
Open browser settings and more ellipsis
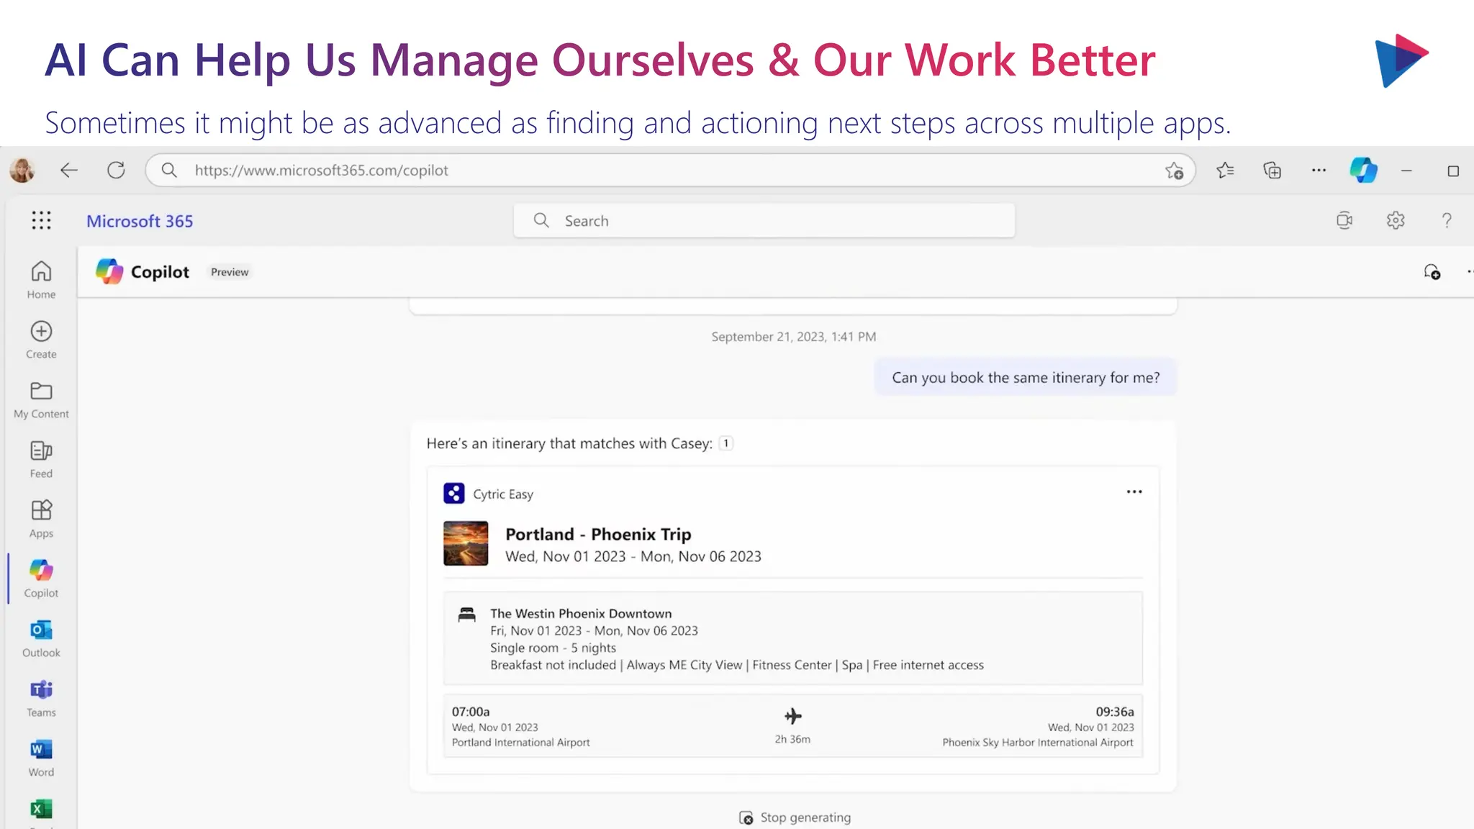[1319, 171]
